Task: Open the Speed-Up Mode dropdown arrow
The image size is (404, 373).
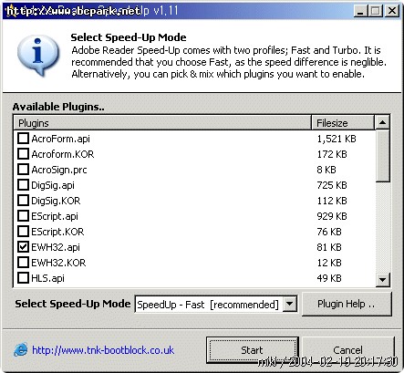Action: (290, 304)
